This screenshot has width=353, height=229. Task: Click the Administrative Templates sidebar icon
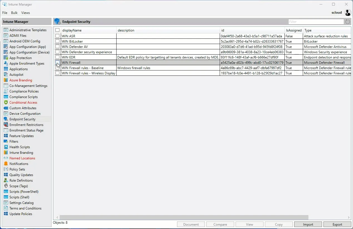click(6, 30)
